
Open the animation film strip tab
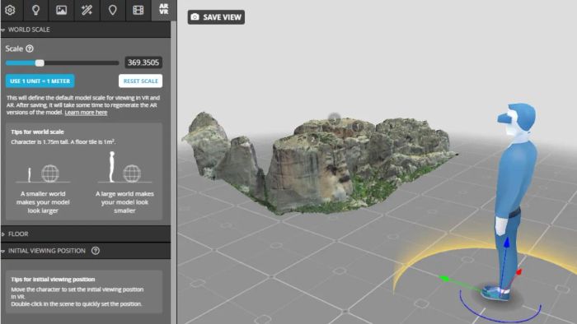(x=138, y=10)
